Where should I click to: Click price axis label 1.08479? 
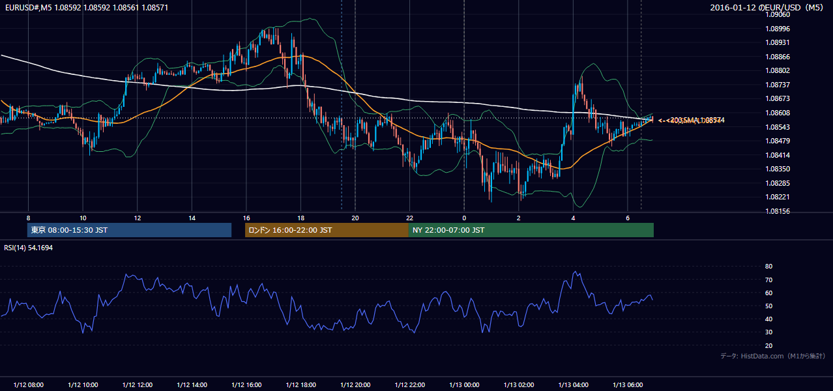point(777,141)
